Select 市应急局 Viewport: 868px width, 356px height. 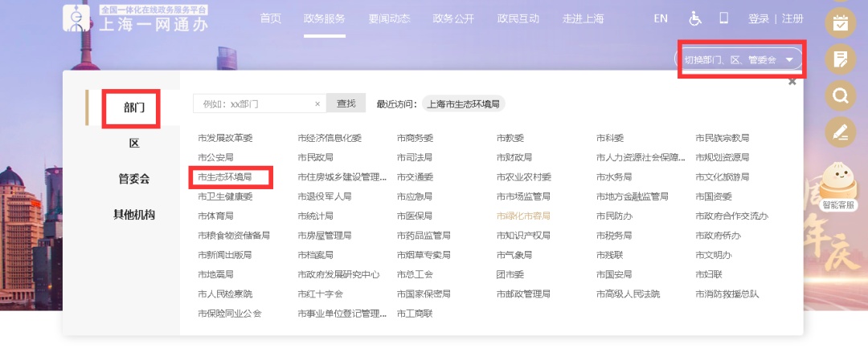(x=415, y=196)
